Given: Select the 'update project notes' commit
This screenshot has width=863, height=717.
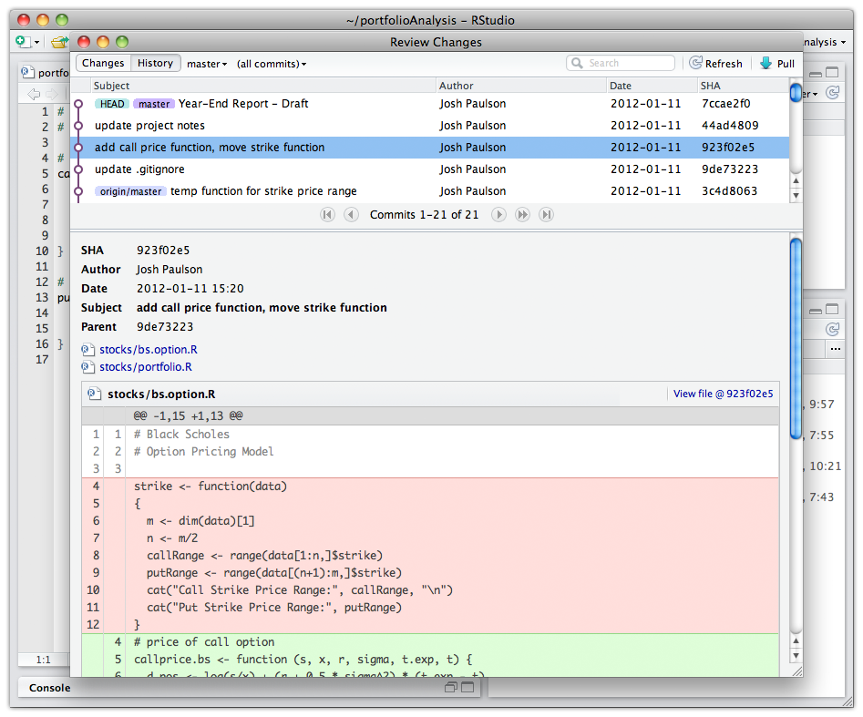Looking at the screenshot, I should click(149, 126).
